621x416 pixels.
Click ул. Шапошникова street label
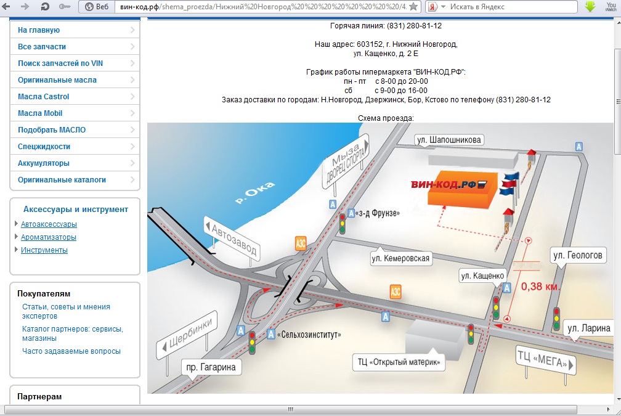(449, 140)
